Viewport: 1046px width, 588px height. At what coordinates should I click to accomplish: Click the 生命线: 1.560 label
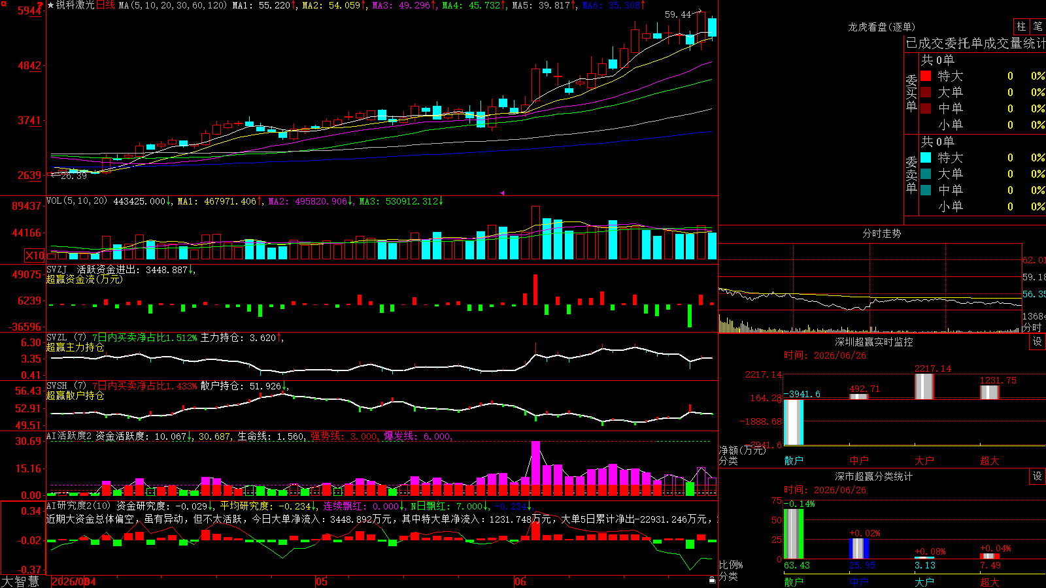(271, 436)
